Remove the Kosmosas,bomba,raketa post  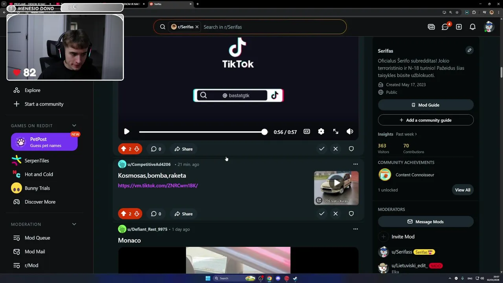click(336, 214)
